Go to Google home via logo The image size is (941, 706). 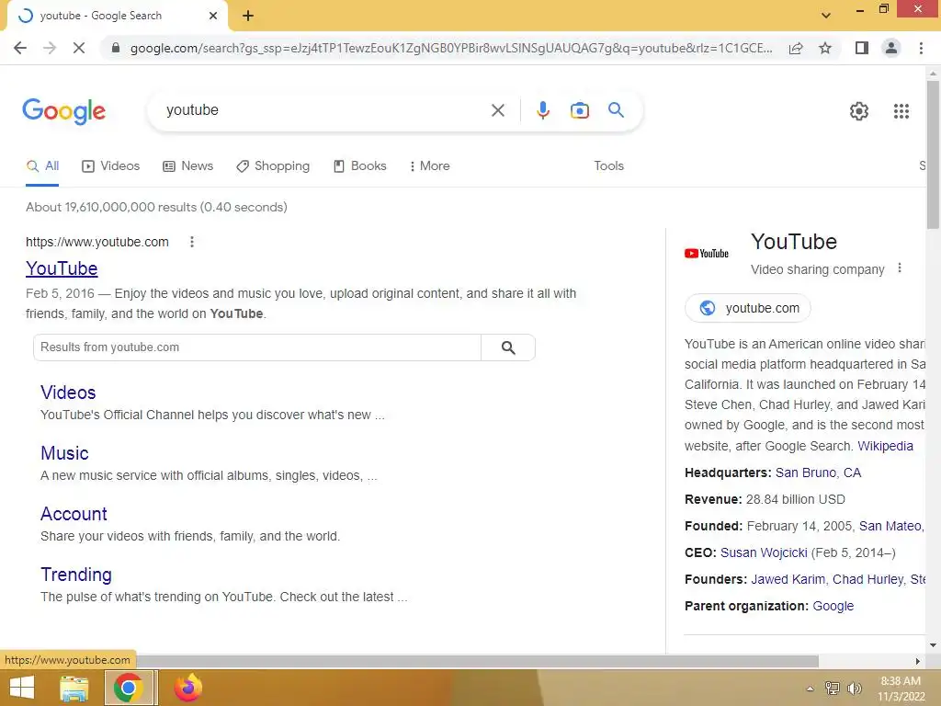pyautogui.click(x=64, y=111)
